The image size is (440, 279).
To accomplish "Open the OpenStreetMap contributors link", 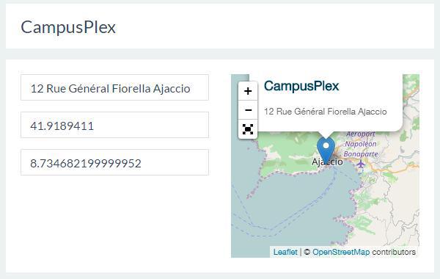I will pos(341,252).
